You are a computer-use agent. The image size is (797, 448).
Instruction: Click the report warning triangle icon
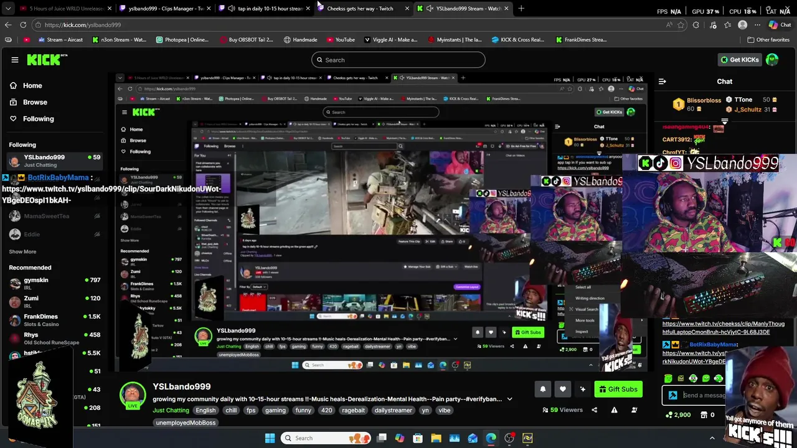click(614, 410)
